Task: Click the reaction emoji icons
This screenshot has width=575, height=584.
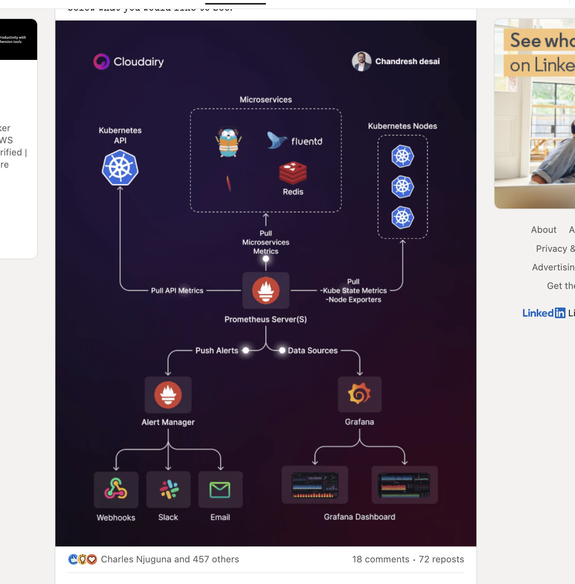Action: [x=83, y=559]
